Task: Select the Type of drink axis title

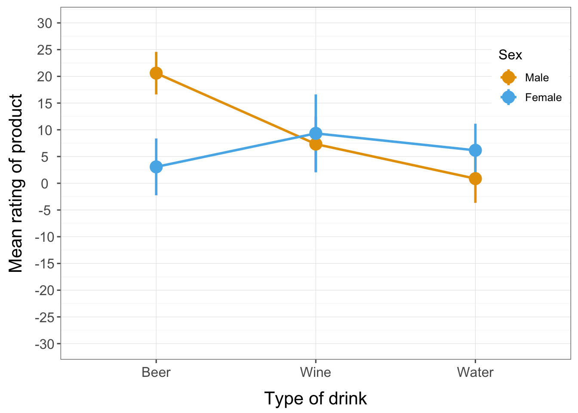Action: 316,398
